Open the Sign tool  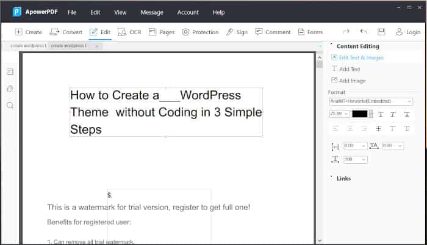tap(237, 32)
